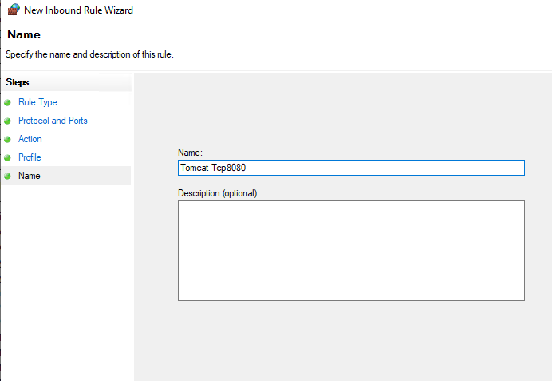Jump to the Action step
The image size is (552, 381).
tap(30, 139)
